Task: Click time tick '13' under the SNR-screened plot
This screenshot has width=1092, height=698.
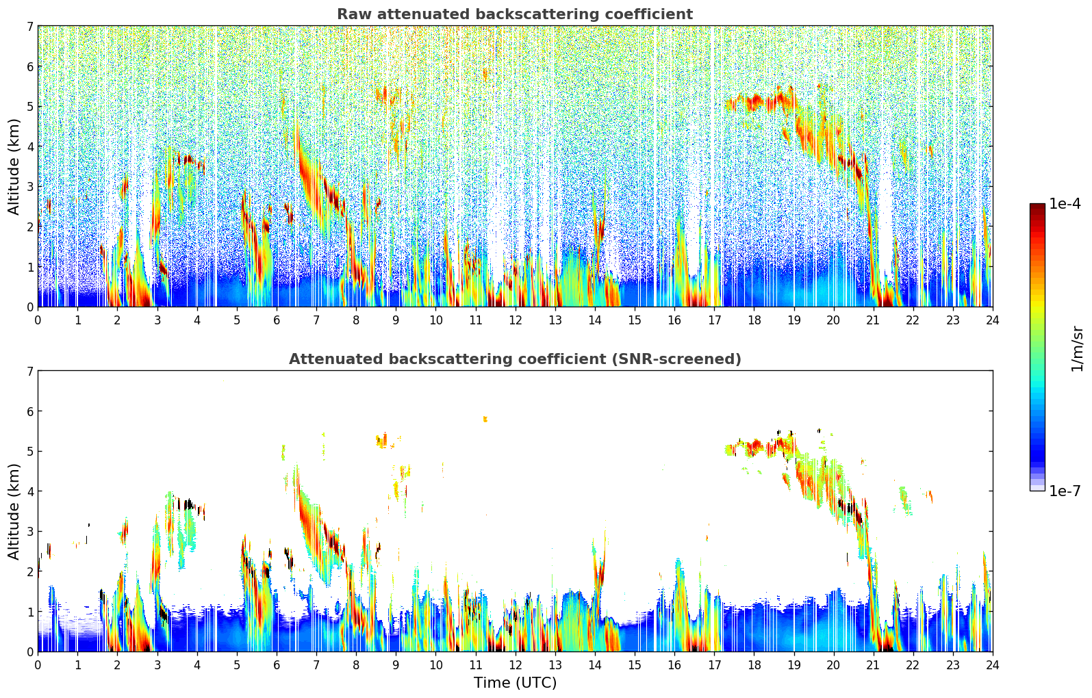Action: point(555,664)
